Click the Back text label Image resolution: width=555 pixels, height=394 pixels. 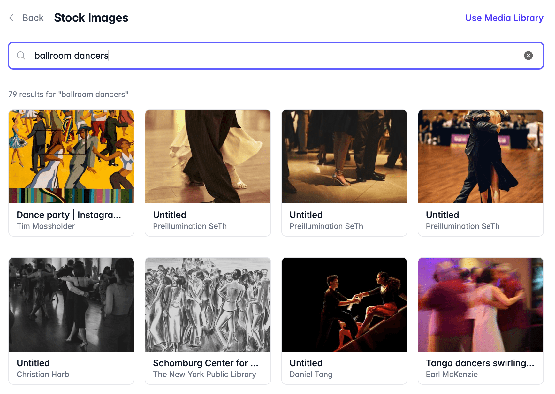coord(33,18)
